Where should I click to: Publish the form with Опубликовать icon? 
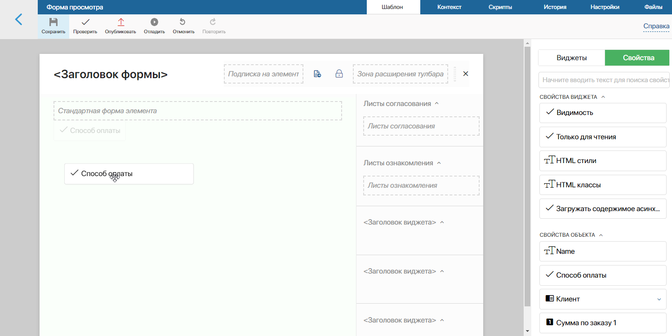[x=120, y=22]
